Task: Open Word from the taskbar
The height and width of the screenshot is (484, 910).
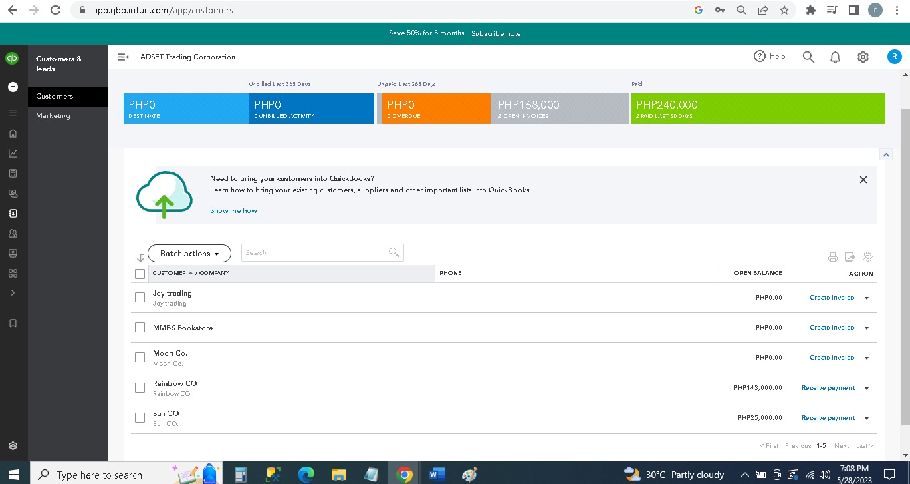Action: [x=437, y=475]
